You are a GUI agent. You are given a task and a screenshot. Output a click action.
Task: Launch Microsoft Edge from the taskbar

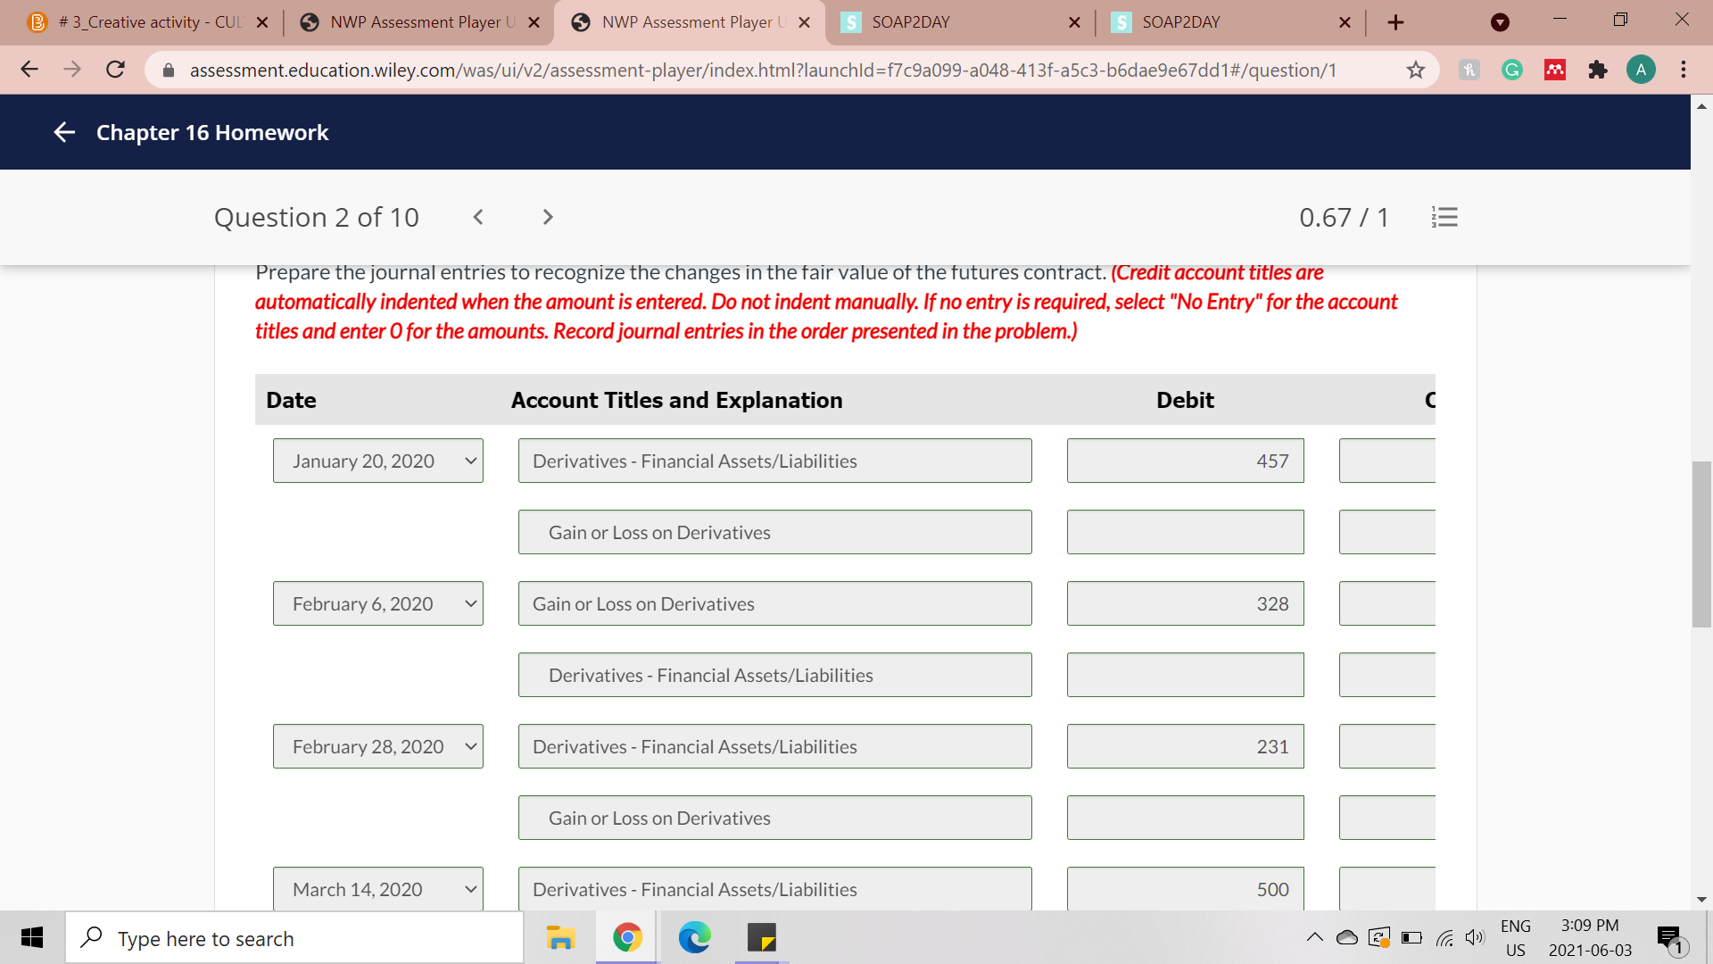coord(695,938)
